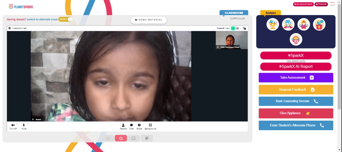Screen dimensions: 342x152
Task: Click the 'Having issues?' text
Action: [16, 19]
